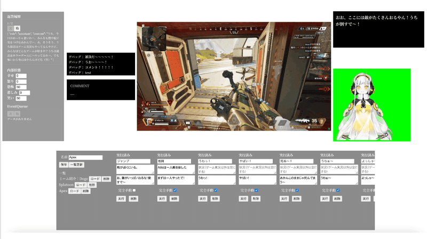Click the うわっ！ name field
The height and width of the screenshot is (239, 427).
[x=215, y=161]
